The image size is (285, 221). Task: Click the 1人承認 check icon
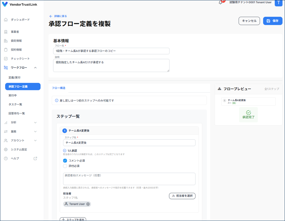65,151
